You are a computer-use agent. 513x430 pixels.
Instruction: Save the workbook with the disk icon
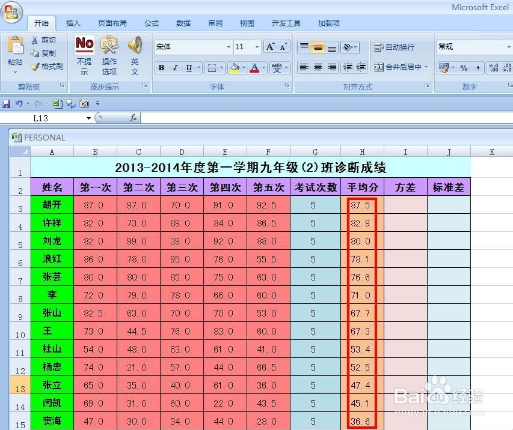pos(5,103)
